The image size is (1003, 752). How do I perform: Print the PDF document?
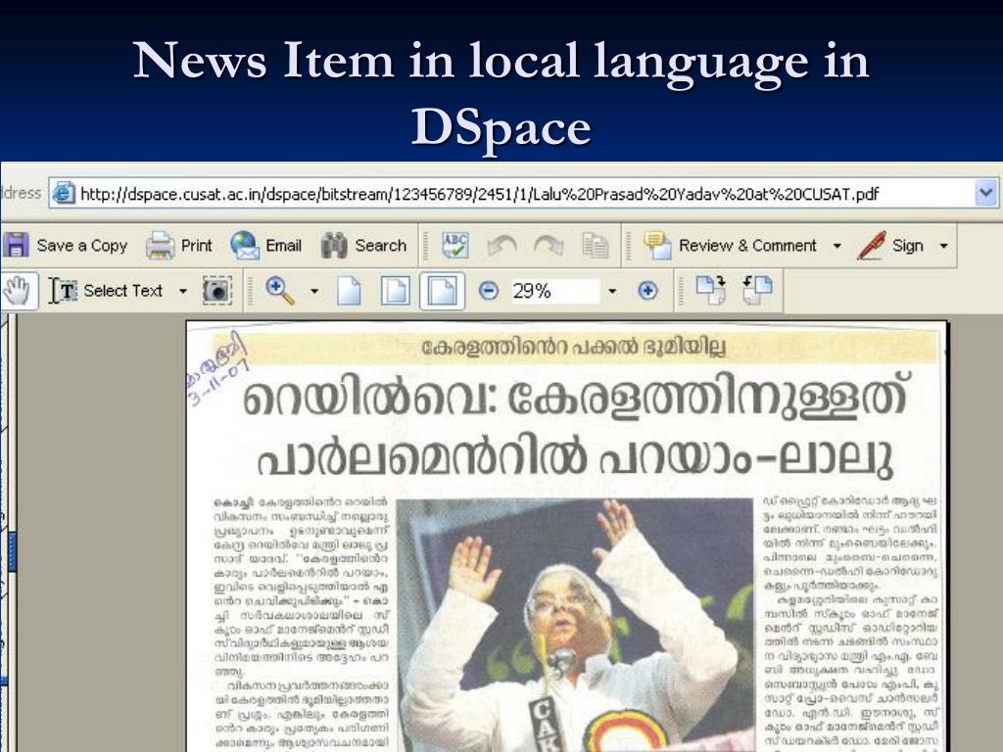[178, 246]
